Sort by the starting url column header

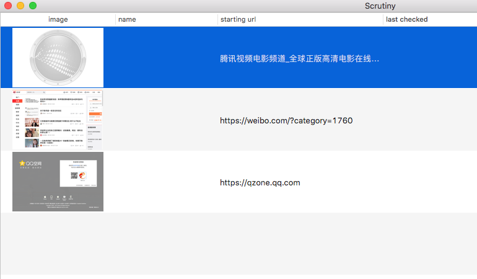pos(300,19)
